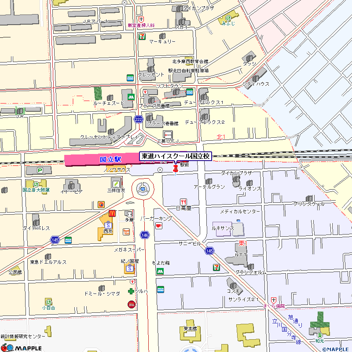
Task: Click the 7-Eleven icon near グランフォルム
Action: tap(216, 267)
